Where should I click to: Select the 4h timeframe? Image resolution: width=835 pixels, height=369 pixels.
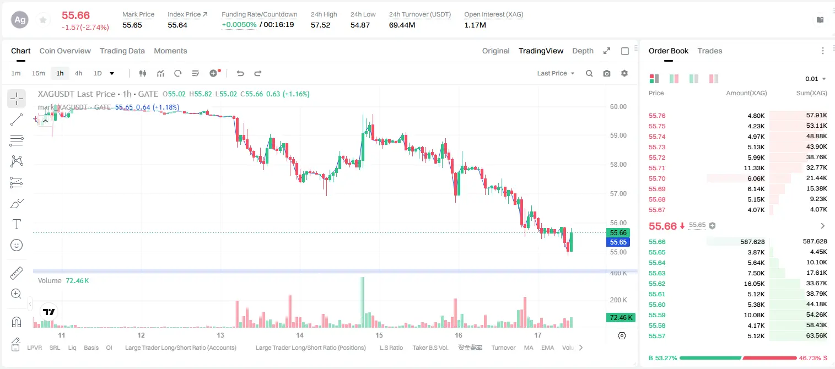click(x=78, y=73)
